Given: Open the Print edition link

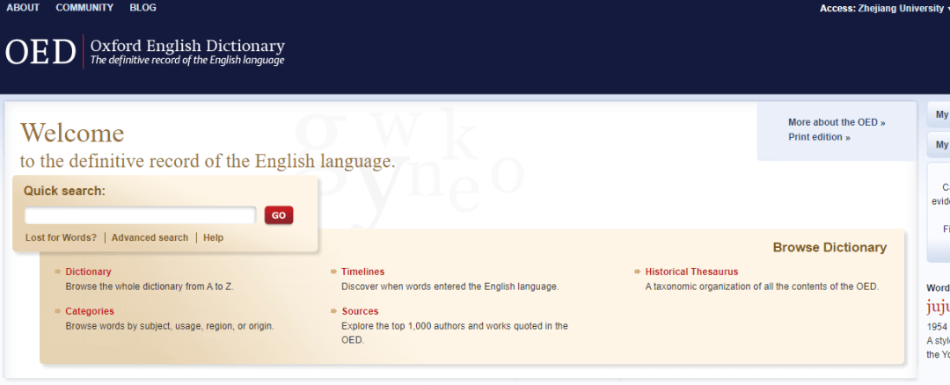Looking at the screenshot, I should point(819,137).
